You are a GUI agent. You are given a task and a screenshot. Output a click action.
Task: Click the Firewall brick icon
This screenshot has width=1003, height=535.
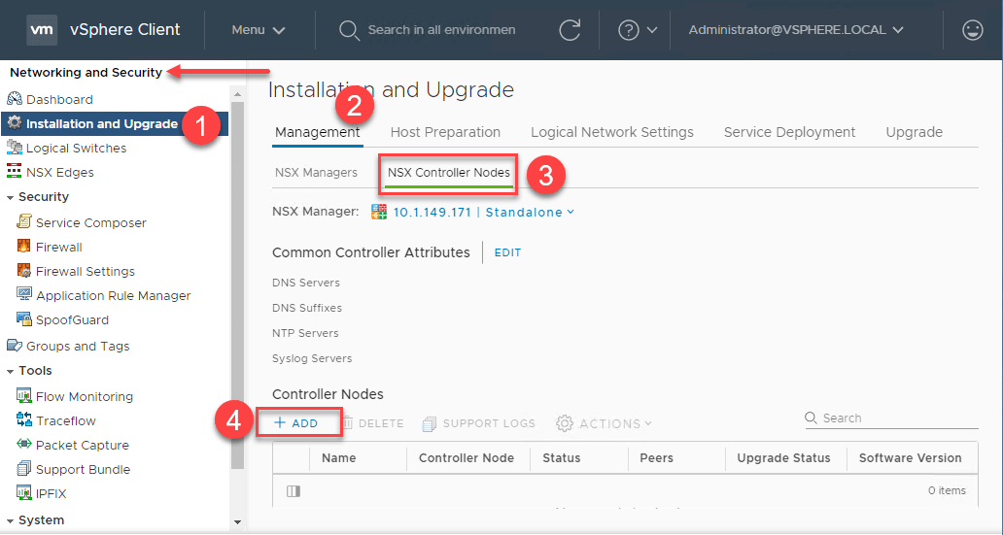pyautogui.click(x=23, y=246)
